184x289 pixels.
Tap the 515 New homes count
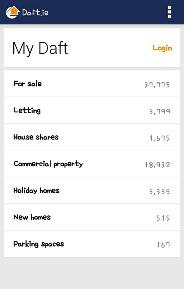tap(163, 218)
